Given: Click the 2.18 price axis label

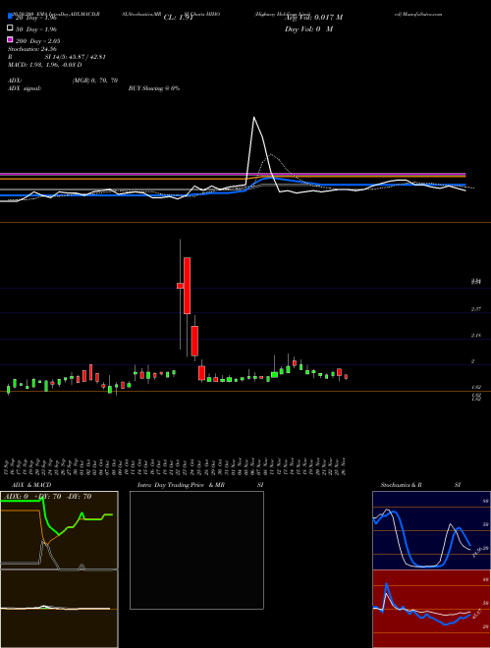Looking at the screenshot, I should [x=475, y=336].
